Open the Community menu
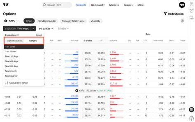The width and height of the screenshot is (195, 122). 98,5
